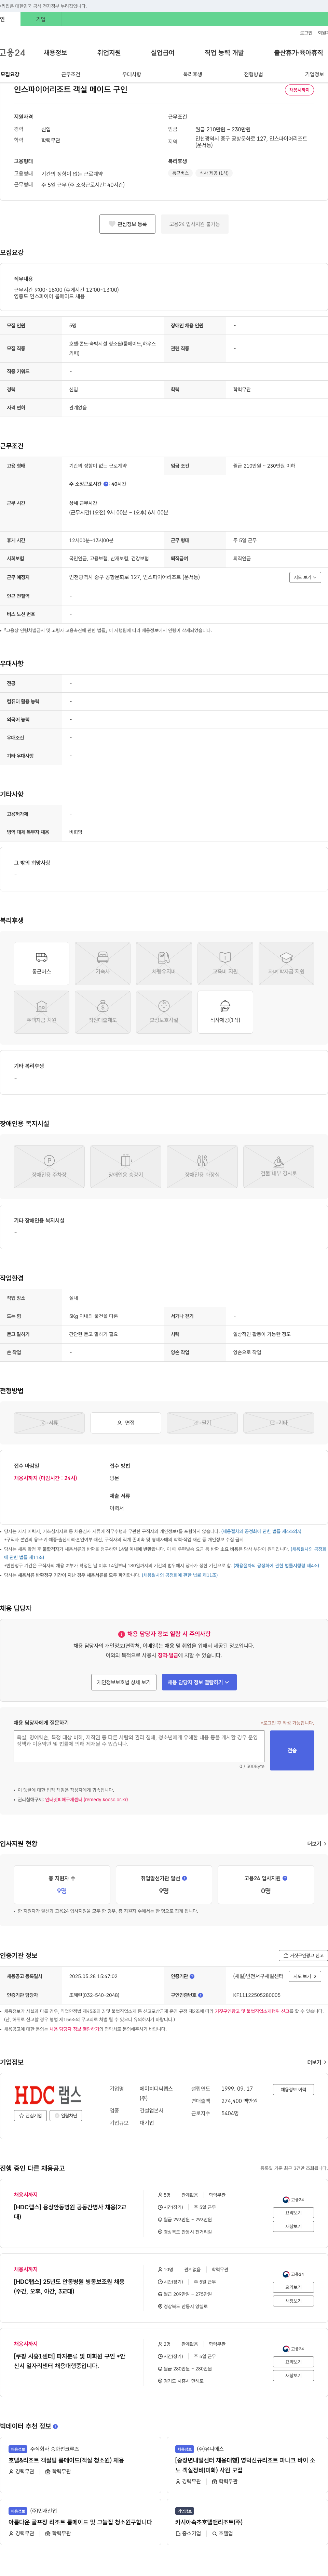Viewport: 328px width, 2576px height.
Task: Click the 전송 button
Action: click(x=292, y=1750)
